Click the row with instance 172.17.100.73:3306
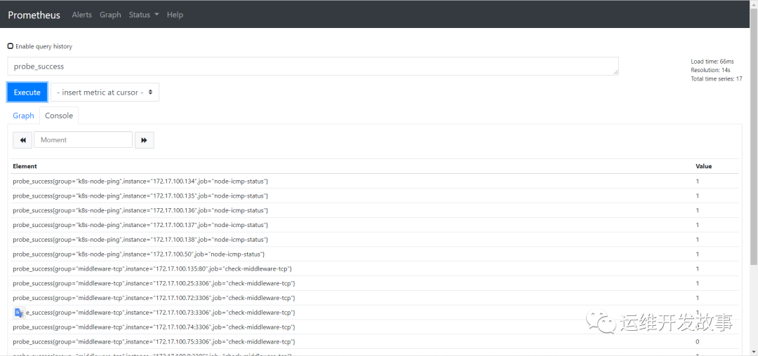 tap(375, 312)
